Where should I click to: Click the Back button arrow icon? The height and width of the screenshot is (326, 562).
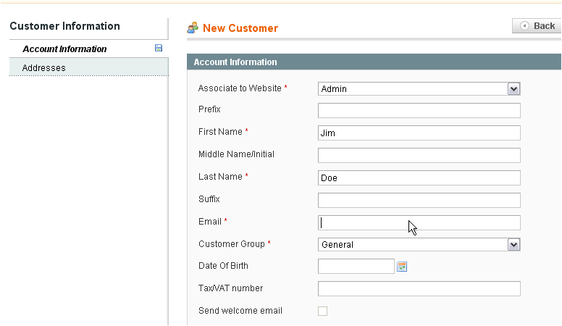(524, 26)
